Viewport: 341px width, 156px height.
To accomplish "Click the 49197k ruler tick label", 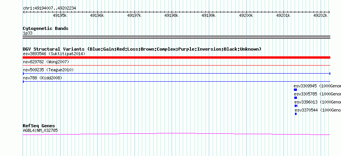I will click(x=134, y=15).
